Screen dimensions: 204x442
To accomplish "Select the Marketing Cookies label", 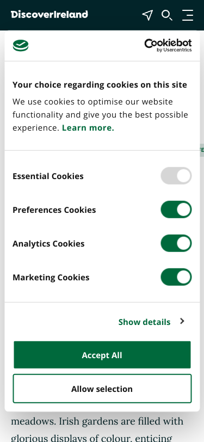I will point(51,278).
